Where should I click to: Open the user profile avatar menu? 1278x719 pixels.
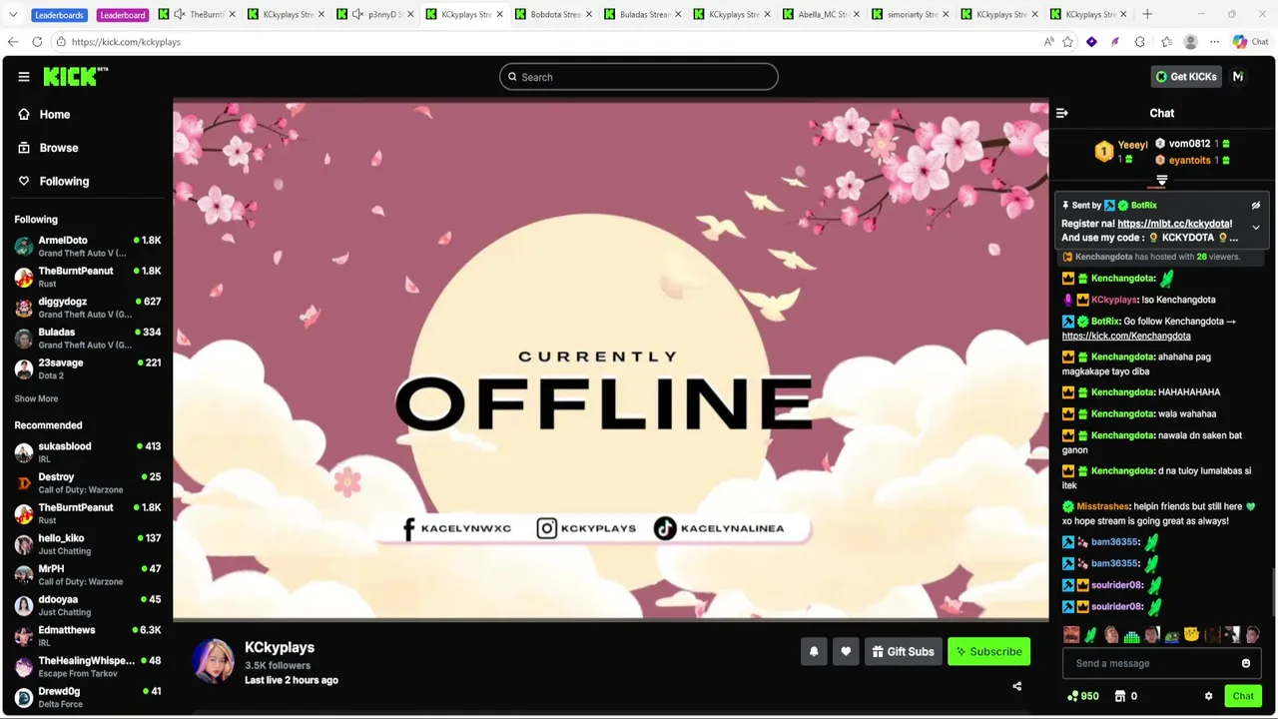1238,77
